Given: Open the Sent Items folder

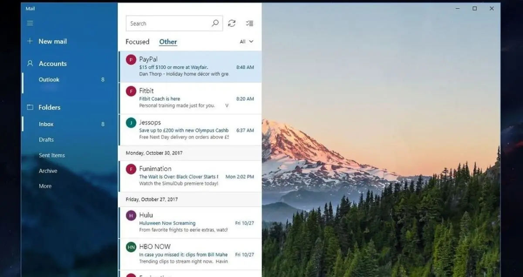Looking at the screenshot, I should 51,155.
